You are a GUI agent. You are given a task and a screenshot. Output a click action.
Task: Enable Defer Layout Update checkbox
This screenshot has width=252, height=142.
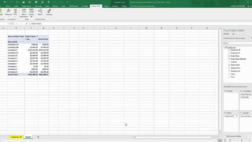point(225,136)
